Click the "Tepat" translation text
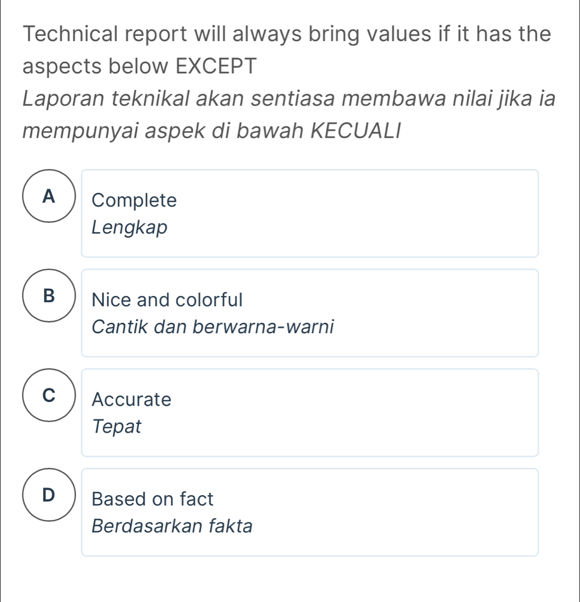This screenshot has width=580, height=602. coord(117,426)
